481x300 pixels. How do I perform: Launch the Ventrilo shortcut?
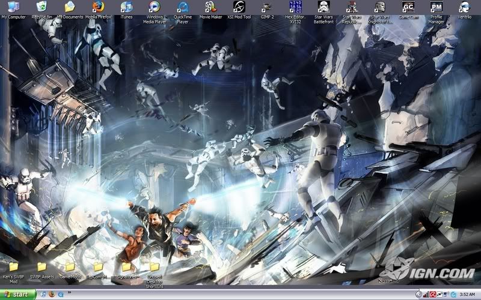[464, 10]
